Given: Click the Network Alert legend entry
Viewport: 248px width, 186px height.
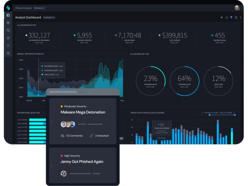Looking at the screenshot, I should tap(52, 66).
